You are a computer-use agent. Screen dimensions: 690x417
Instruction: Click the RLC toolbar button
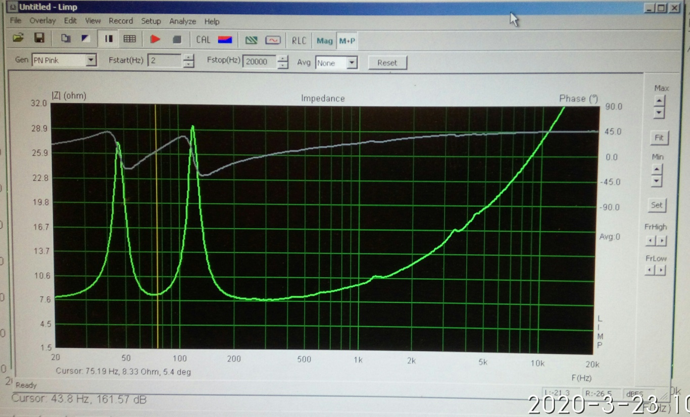click(299, 40)
